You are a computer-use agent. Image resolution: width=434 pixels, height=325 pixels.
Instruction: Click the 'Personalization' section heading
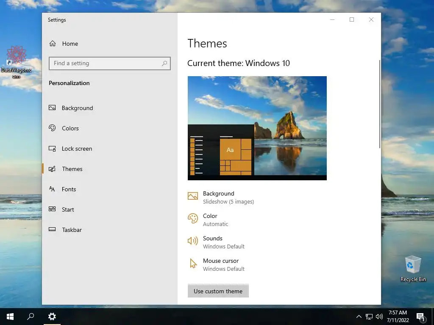tap(69, 83)
